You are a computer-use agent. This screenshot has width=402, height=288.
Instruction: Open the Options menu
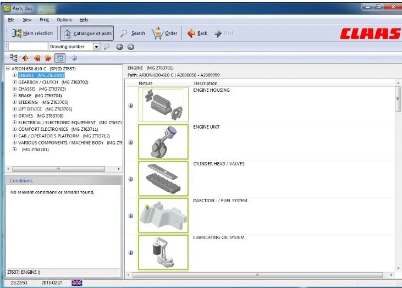[x=64, y=20]
